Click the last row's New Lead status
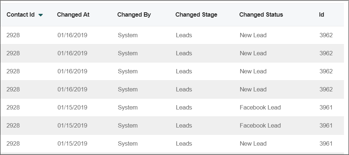349x155 pixels. click(x=253, y=143)
